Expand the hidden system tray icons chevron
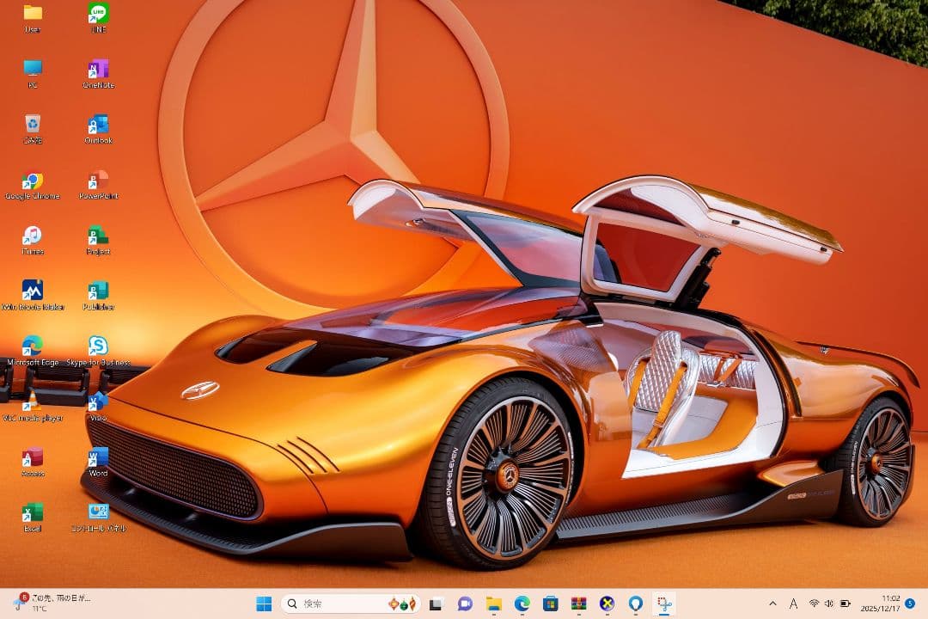 pyautogui.click(x=772, y=604)
